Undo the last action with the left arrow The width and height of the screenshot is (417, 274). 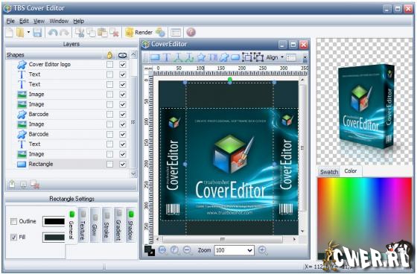coord(53,33)
